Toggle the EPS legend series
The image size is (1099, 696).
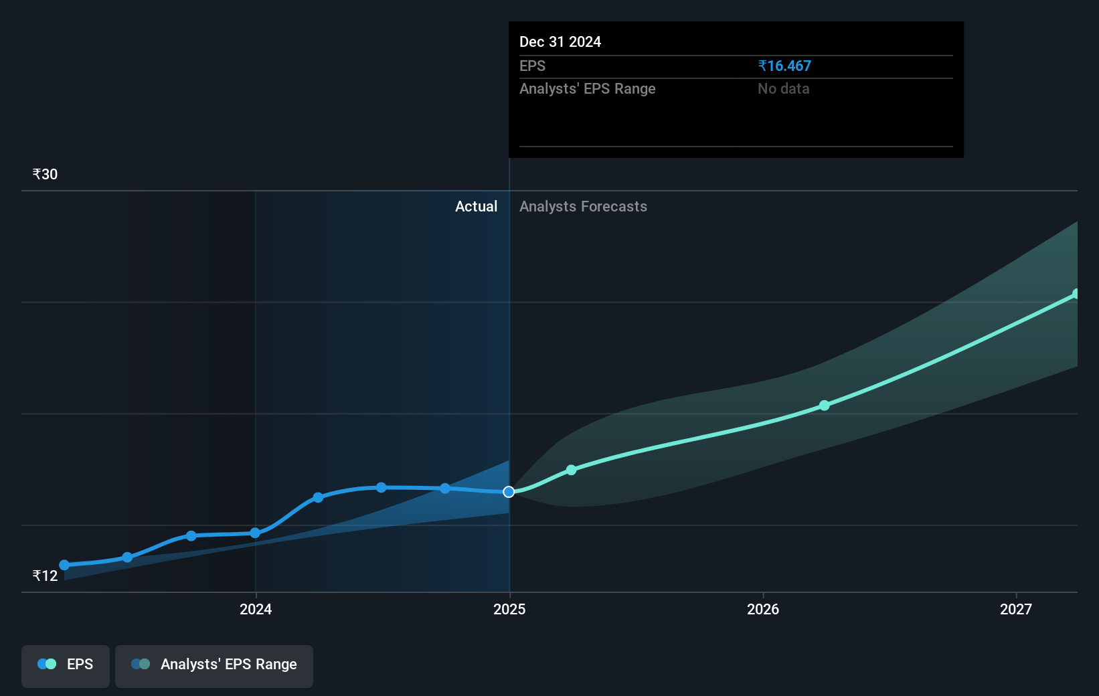point(66,666)
